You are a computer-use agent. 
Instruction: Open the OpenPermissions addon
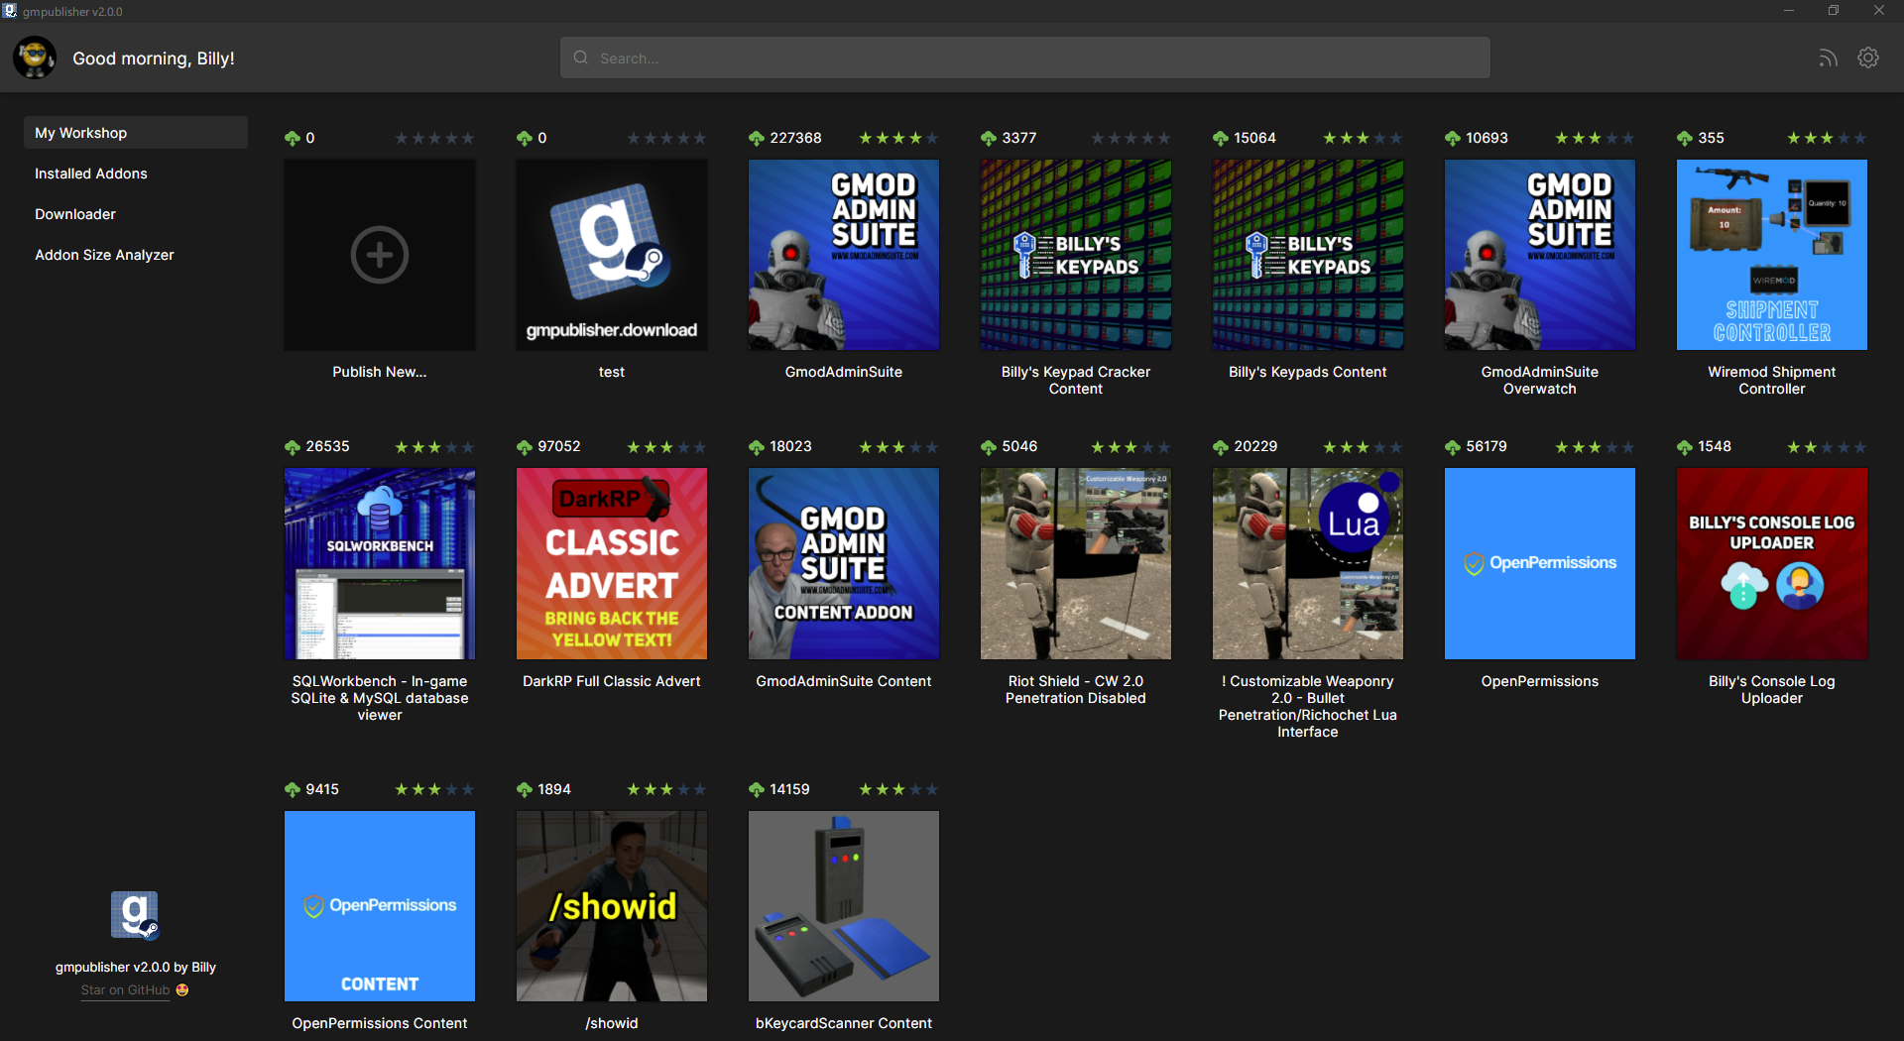pyautogui.click(x=1539, y=563)
